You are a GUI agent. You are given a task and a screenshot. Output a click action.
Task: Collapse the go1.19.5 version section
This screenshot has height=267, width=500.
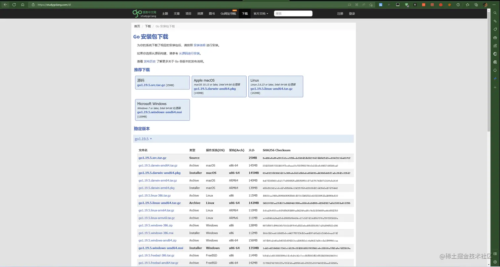point(143,139)
